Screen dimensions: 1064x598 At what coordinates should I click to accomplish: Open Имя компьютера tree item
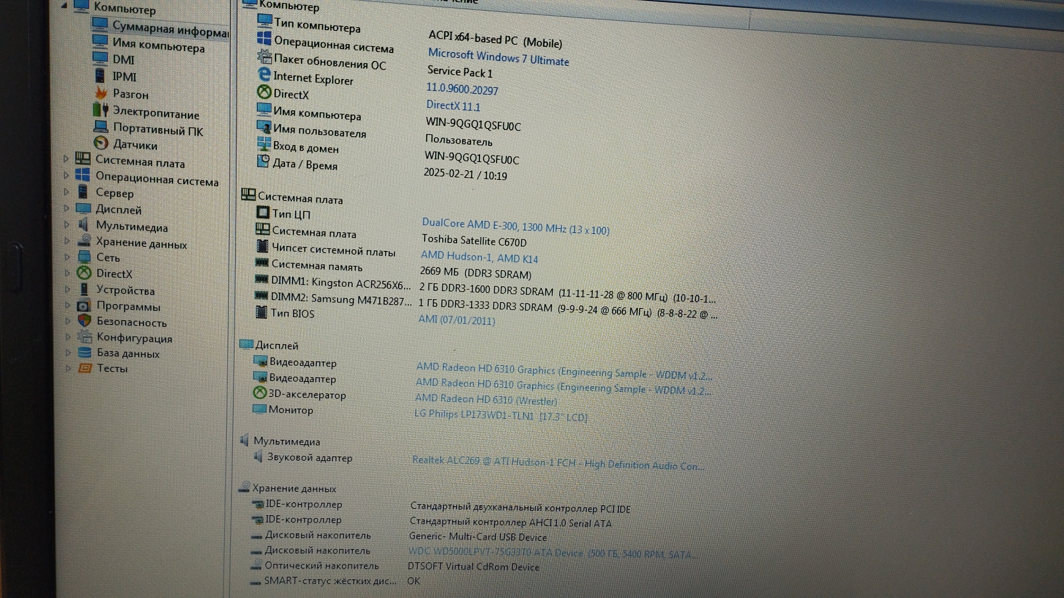(x=158, y=45)
